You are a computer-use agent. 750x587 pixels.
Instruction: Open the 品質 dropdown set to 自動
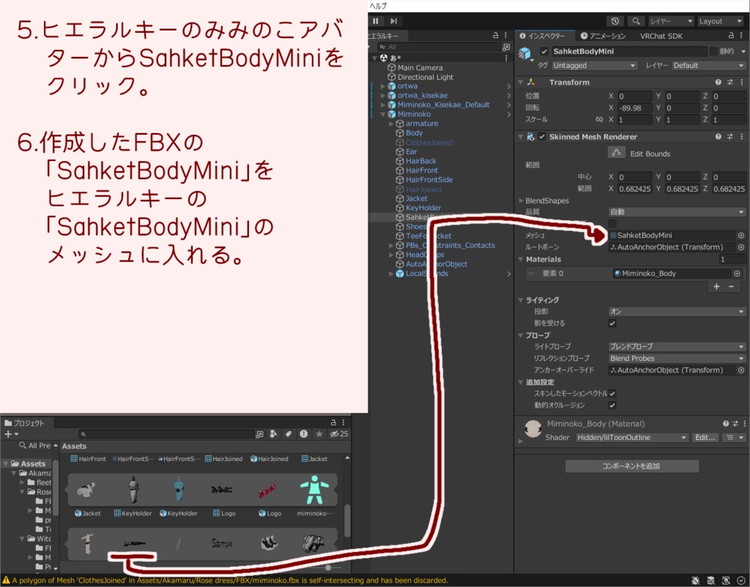tap(677, 212)
